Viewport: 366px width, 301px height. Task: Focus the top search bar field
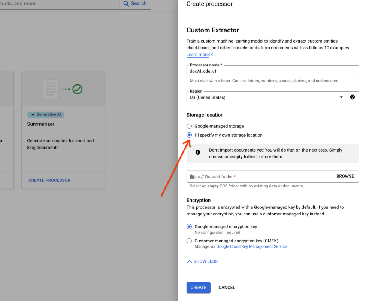(x=56, y=4)
